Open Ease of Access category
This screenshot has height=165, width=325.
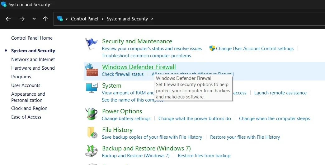(26, 117)
